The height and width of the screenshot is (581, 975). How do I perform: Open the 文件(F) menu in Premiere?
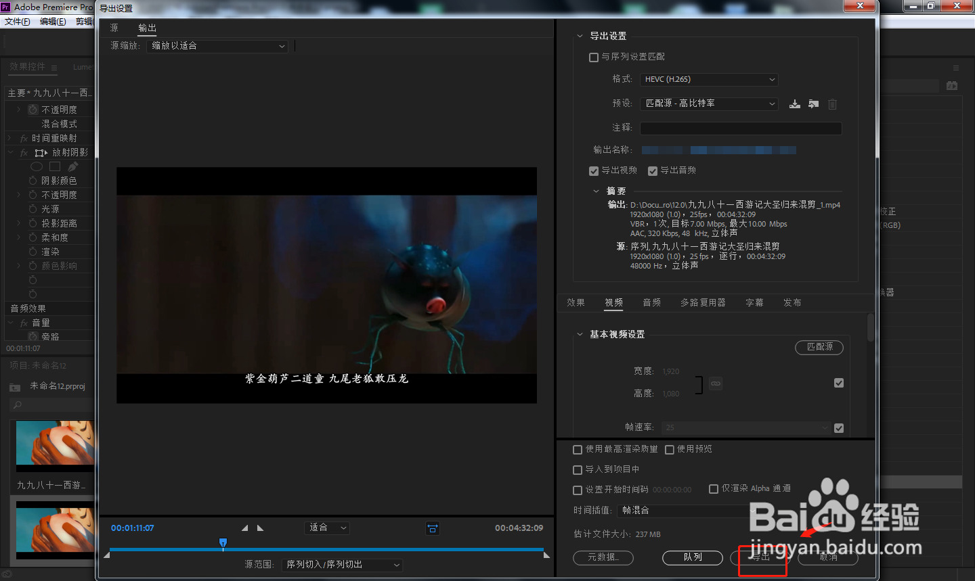pyautogui.click(x=18, y=22)
